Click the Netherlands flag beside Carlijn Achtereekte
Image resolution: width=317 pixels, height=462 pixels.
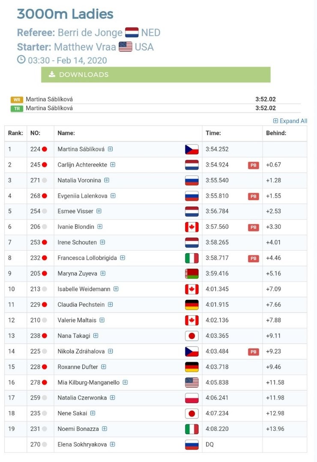(191, 165)
